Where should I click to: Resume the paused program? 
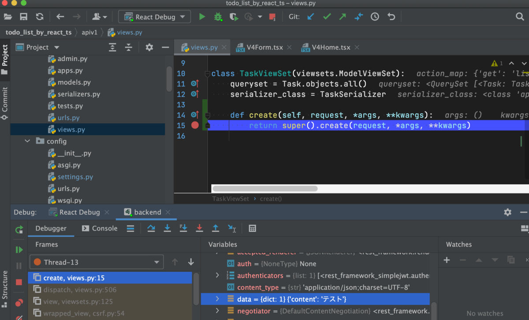point(19,249)
